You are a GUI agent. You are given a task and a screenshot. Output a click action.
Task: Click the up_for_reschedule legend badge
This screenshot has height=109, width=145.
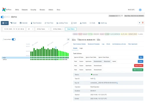pyautogui.click(x=115, y=34)
